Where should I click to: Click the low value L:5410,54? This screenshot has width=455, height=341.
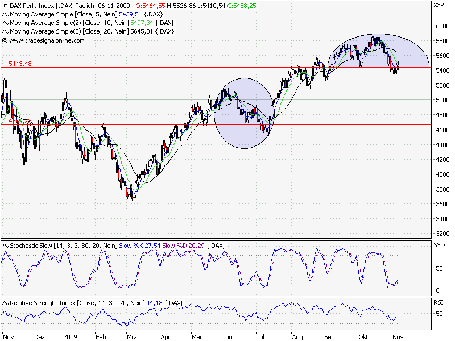[211, 6]
